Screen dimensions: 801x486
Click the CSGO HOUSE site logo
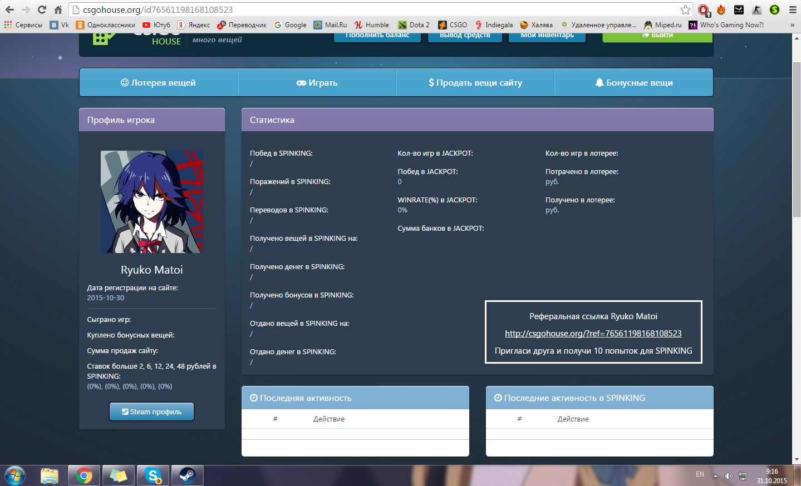[x=137, y=39]
